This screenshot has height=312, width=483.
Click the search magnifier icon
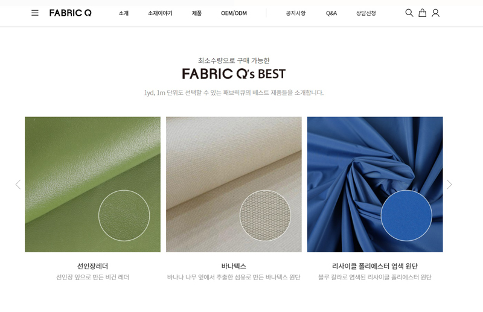(x=409, y=13)
